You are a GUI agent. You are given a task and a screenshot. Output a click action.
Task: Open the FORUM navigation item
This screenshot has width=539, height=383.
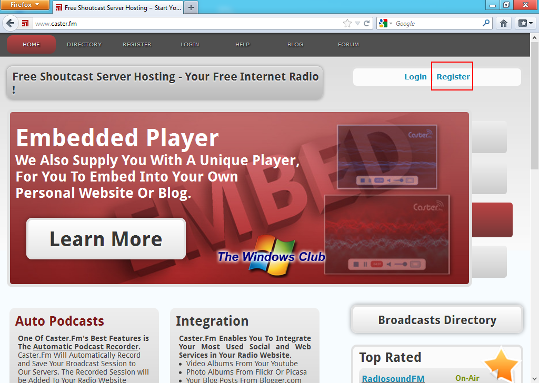point(348,44)
